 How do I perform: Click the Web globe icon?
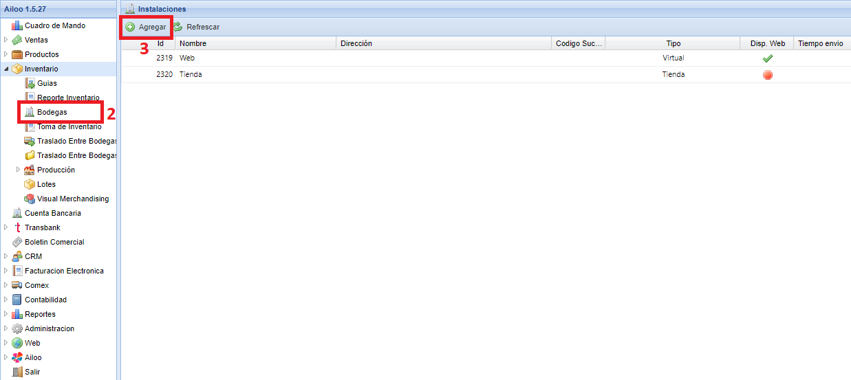click(x=17, y=343)
